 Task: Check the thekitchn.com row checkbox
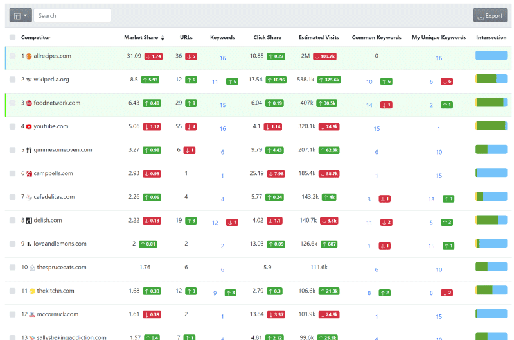click(12, 291)
